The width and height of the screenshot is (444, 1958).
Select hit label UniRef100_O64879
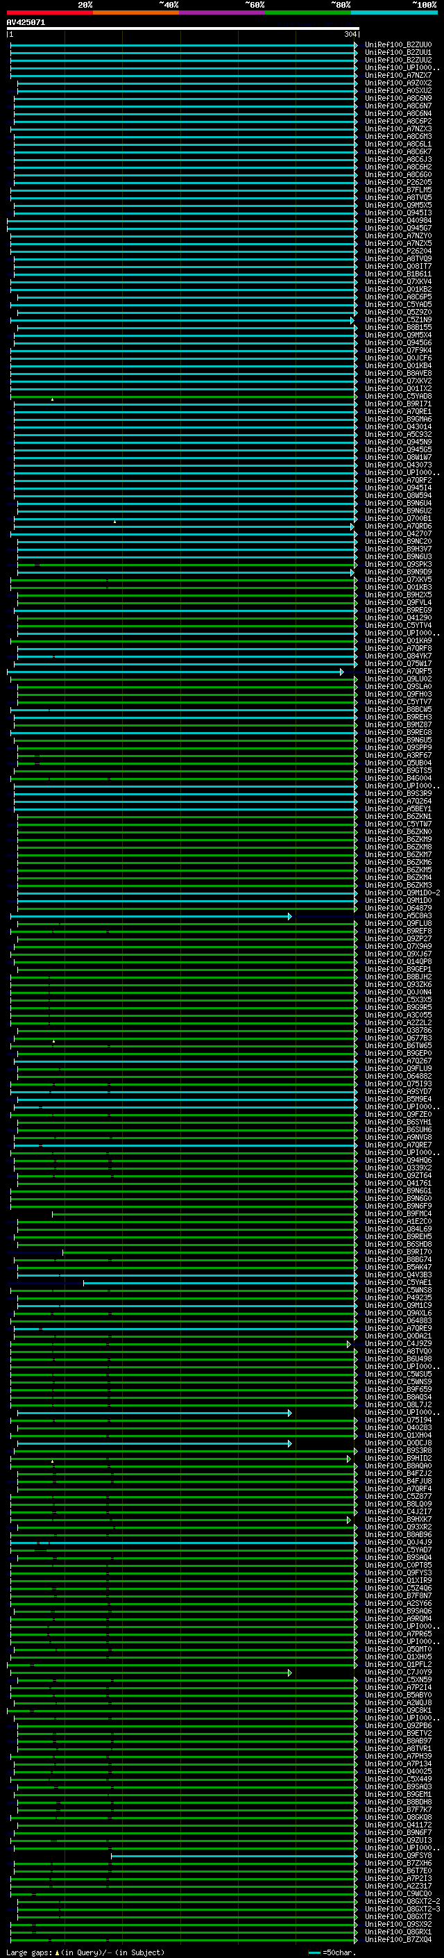(398, 909)
